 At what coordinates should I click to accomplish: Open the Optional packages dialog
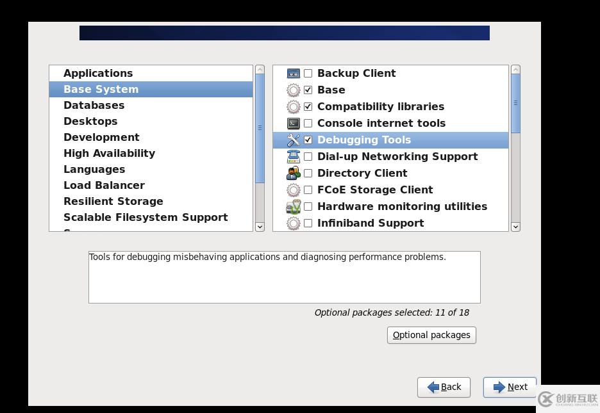(431, 335)
